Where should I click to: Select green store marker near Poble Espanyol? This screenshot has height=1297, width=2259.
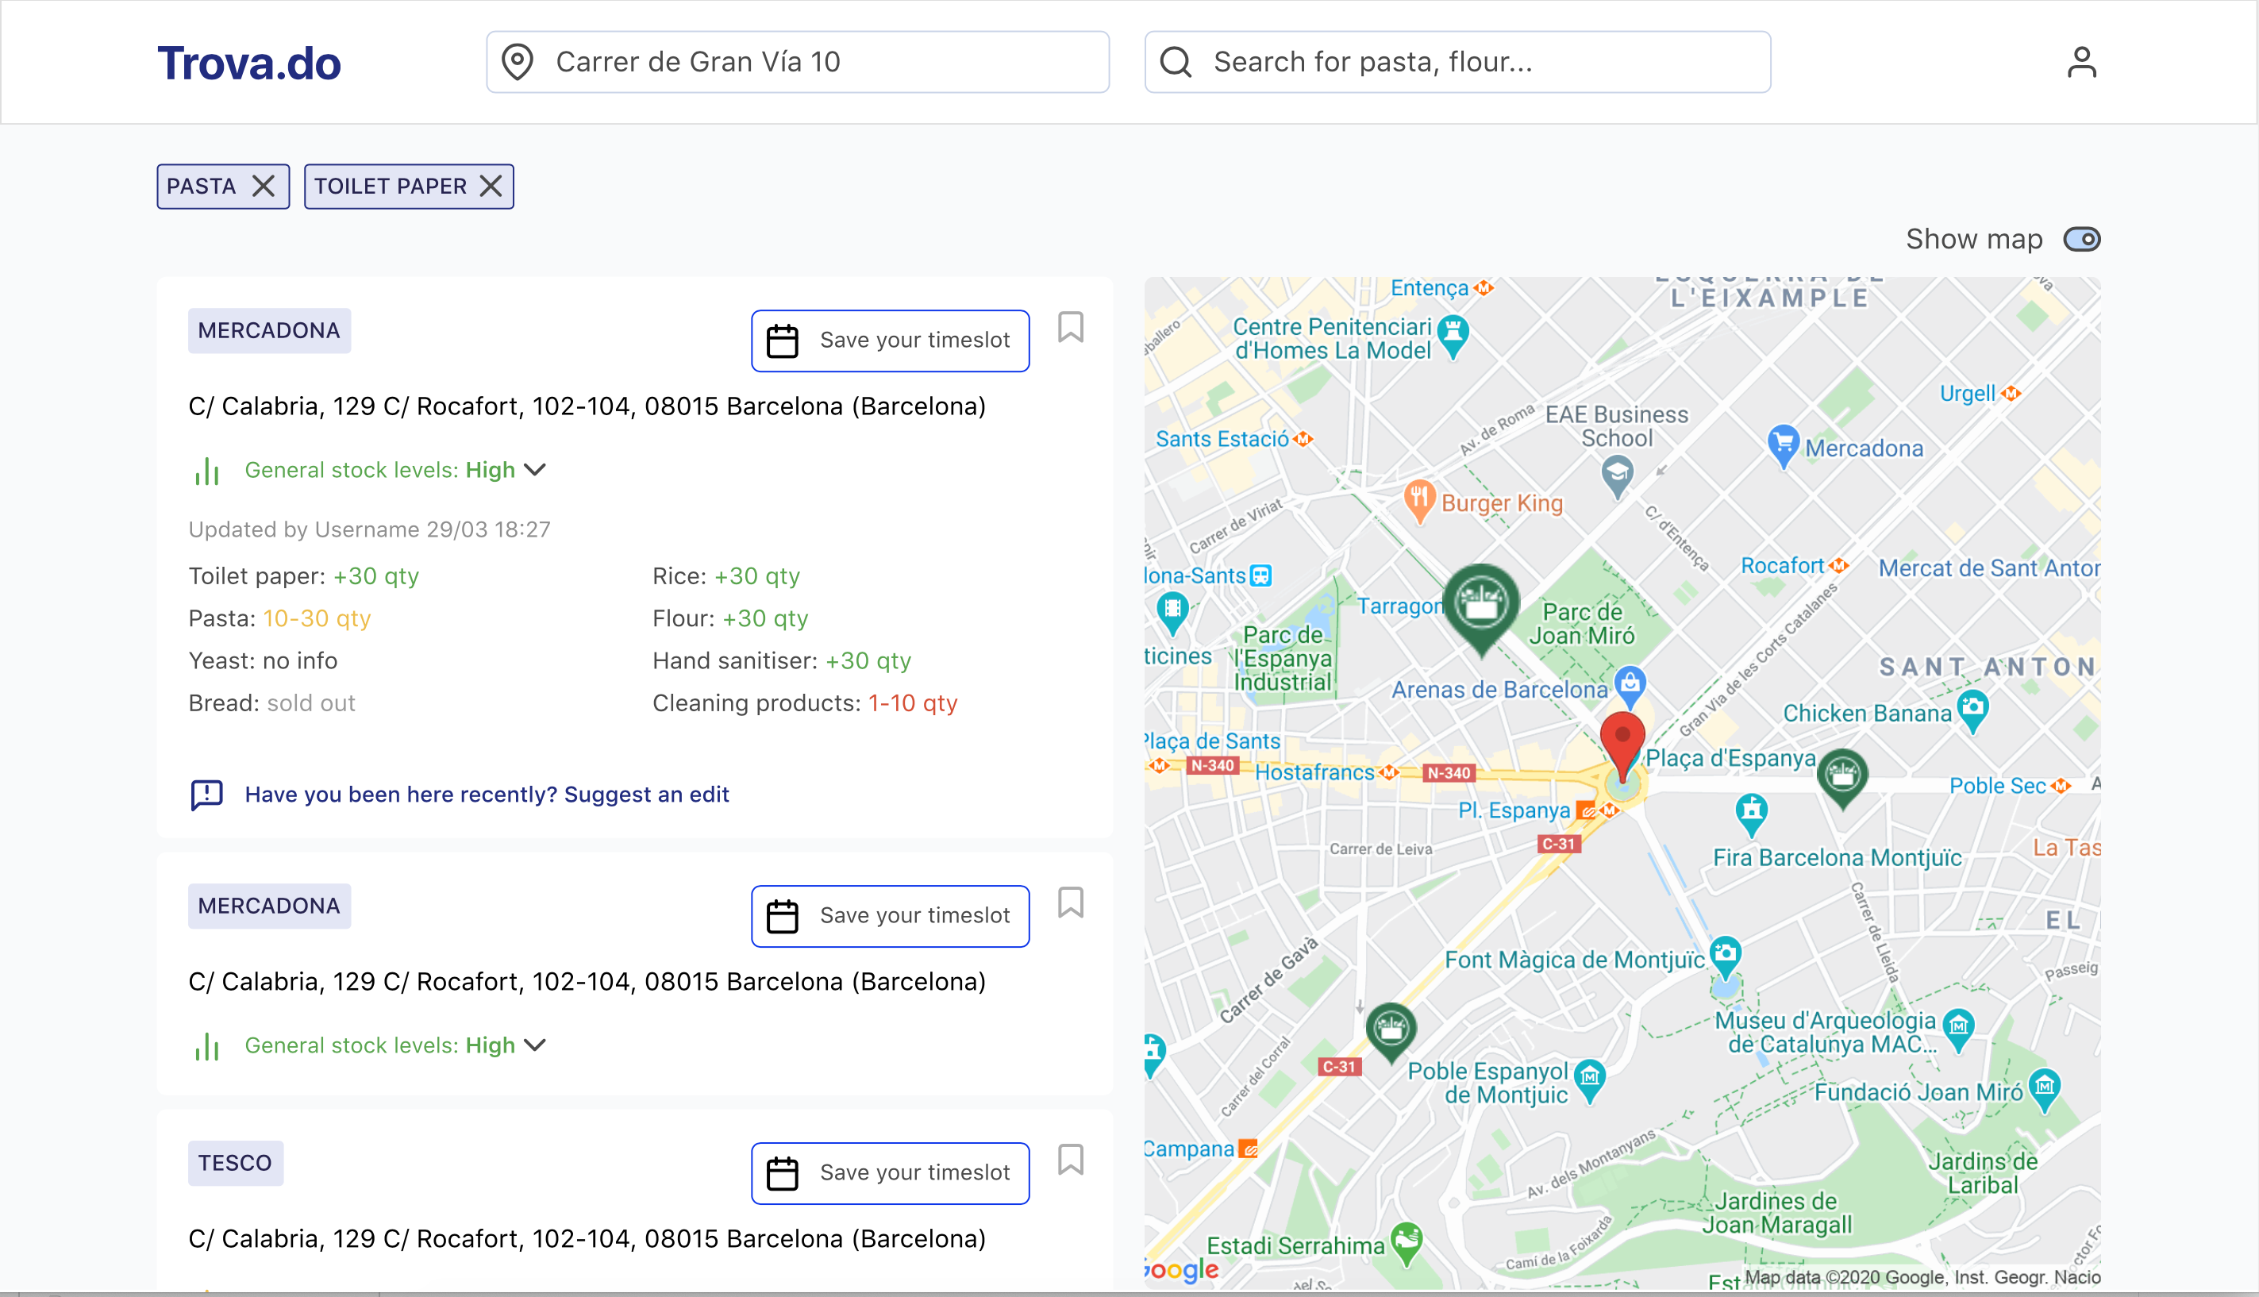pos(1391,1033)
